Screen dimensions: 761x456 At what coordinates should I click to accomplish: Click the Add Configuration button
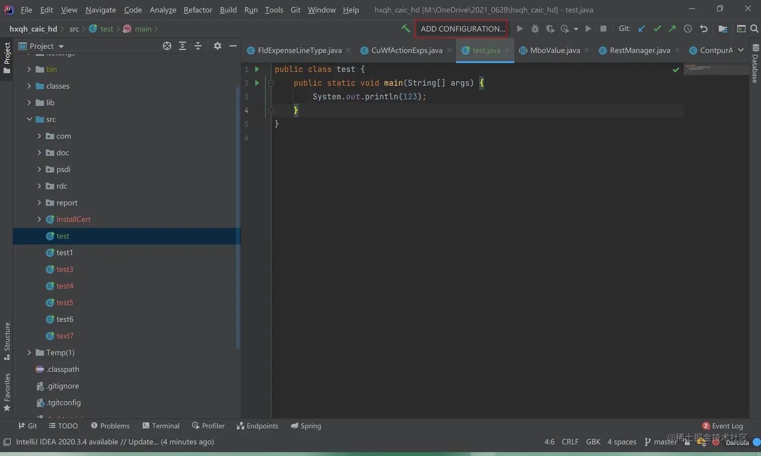(x=462, y=29)
